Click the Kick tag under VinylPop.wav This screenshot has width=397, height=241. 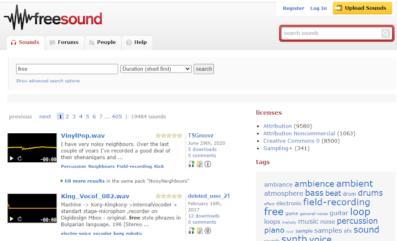pyautogui.click(x=159, y=166)
